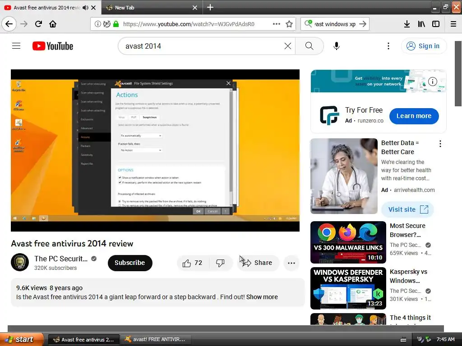Viewport: 462px width, 346px height.
Task: View the green padlock connection details
Action: pos(116,24)
